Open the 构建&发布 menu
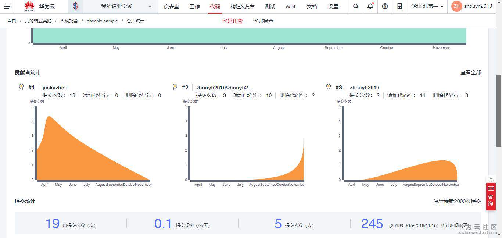 (242, 7)
